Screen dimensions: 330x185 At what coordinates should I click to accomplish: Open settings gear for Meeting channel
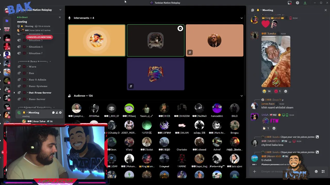point(60,113)
